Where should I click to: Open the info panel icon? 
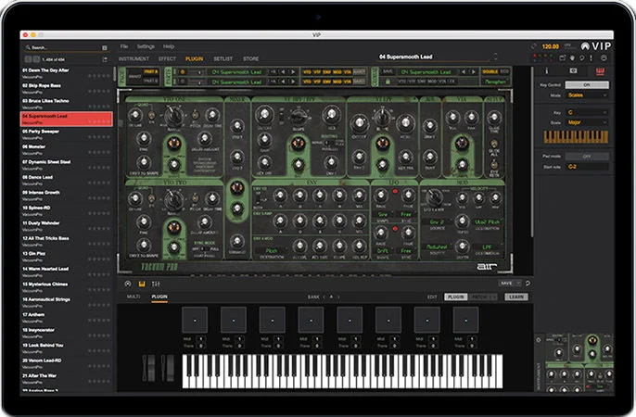click(546, 71)
